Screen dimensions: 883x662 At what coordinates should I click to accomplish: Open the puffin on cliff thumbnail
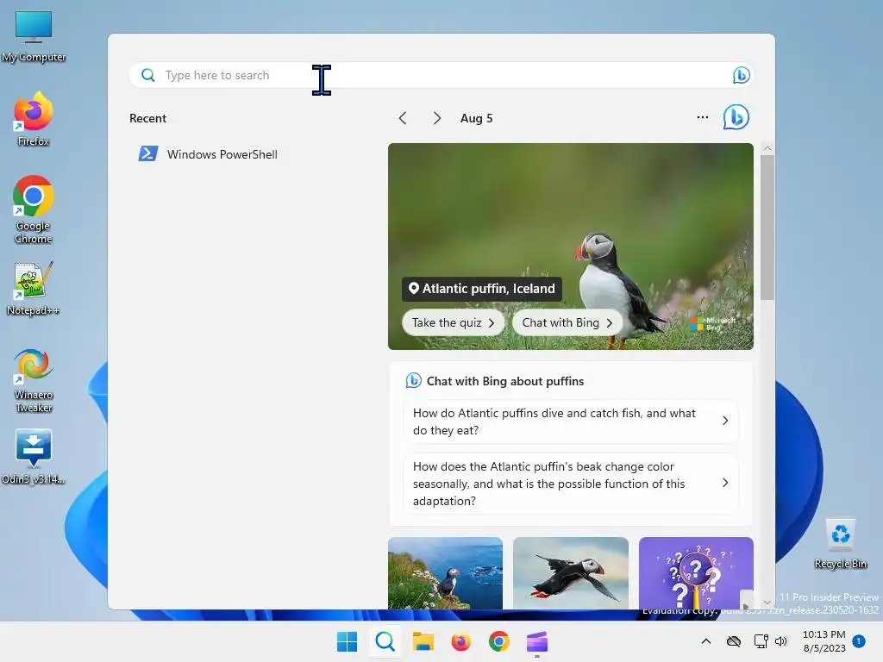446,573
